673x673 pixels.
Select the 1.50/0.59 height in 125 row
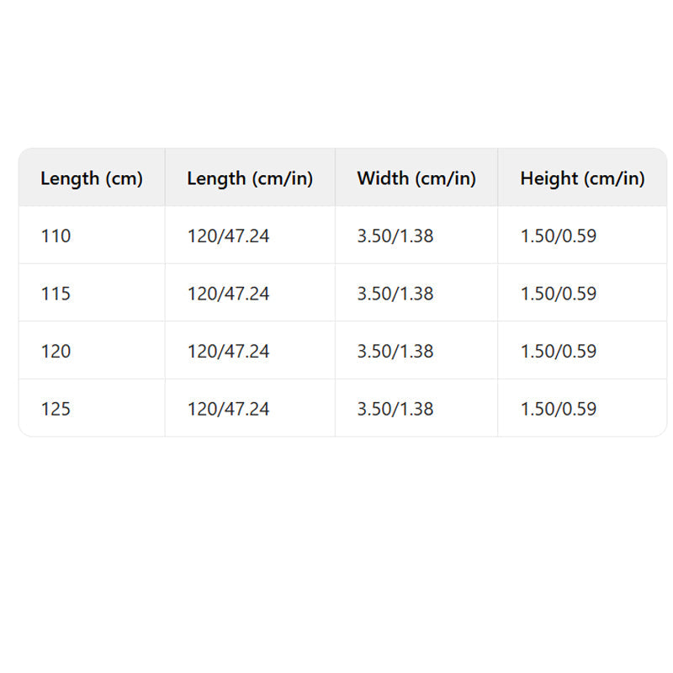click(x=559, y=409)
